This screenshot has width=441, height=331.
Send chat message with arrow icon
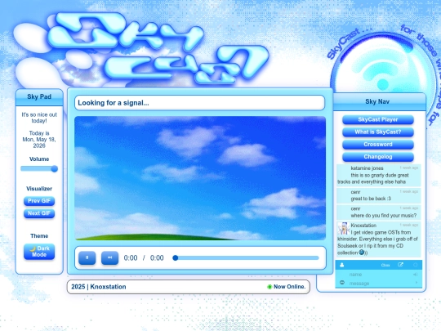(x=416, y=283)
